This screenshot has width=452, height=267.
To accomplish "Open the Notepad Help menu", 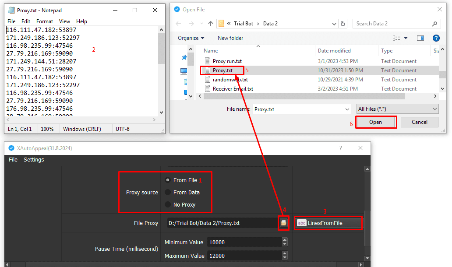I will pyautogui.click(x=81, y=21).
